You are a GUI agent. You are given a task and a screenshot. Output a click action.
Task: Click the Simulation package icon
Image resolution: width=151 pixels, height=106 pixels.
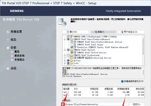click(75, 47)
